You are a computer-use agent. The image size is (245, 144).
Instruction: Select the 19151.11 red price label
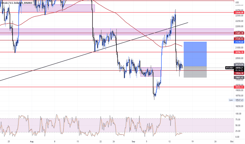pos(239,87)
